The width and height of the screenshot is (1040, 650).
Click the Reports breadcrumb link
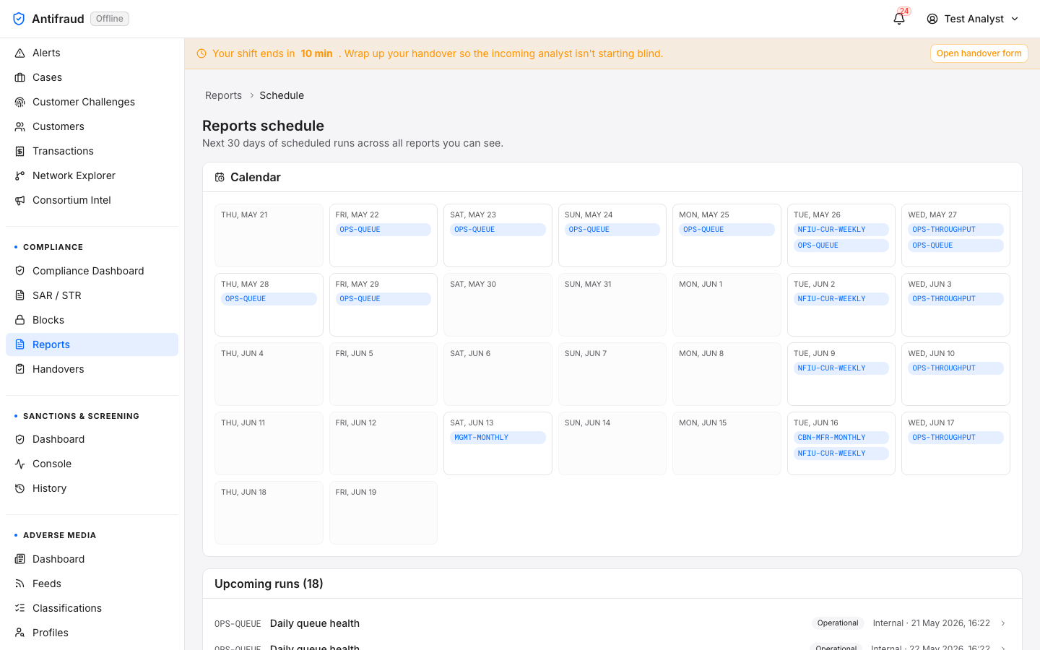[223, 95]
